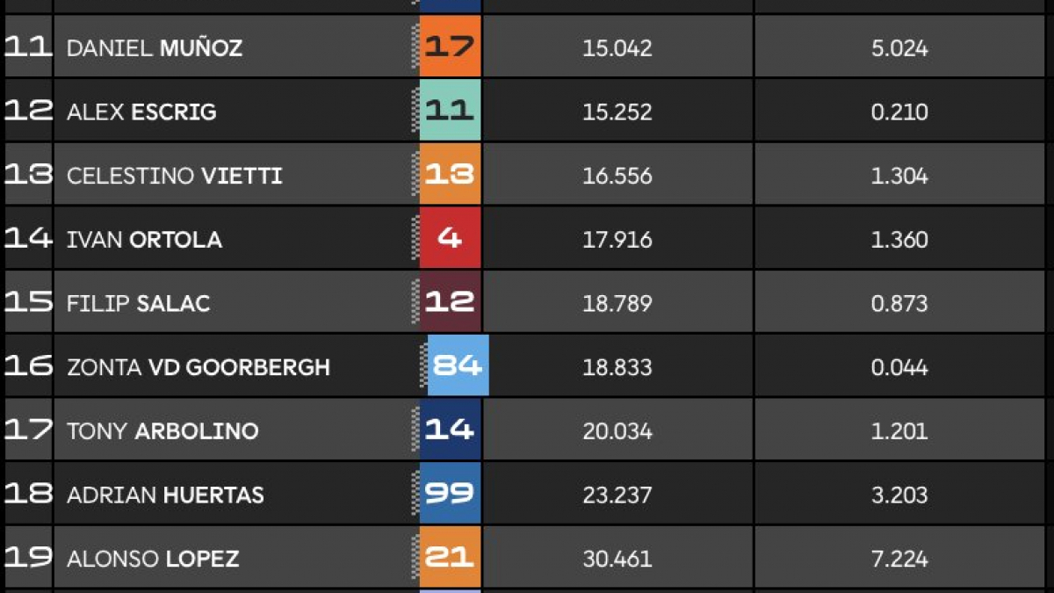This screenshot has width=1054, height=593.
Task: Open rider name Celestino Vietti
Action: (175, 175)
